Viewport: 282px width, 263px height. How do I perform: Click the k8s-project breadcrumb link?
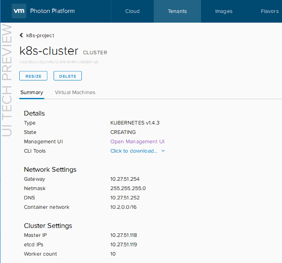(x=40, y=35)
